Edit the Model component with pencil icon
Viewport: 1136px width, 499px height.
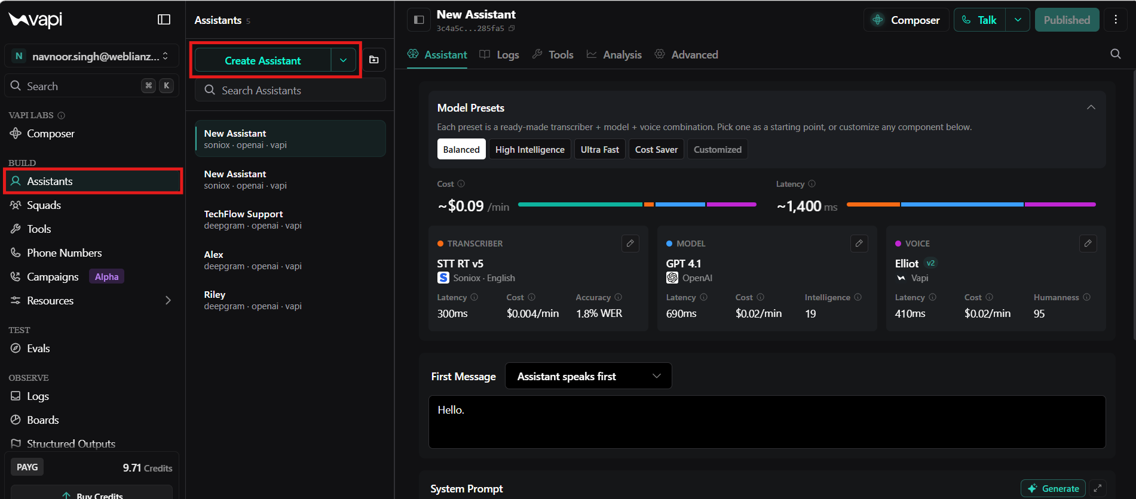coord(859,244)
